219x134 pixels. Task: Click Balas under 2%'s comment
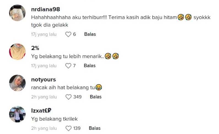[x=90, y=66]
